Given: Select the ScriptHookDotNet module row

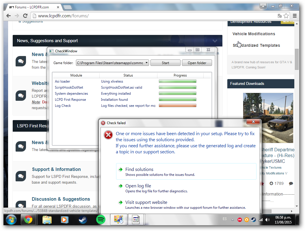Looking at the screenshot, I should 132,87.
